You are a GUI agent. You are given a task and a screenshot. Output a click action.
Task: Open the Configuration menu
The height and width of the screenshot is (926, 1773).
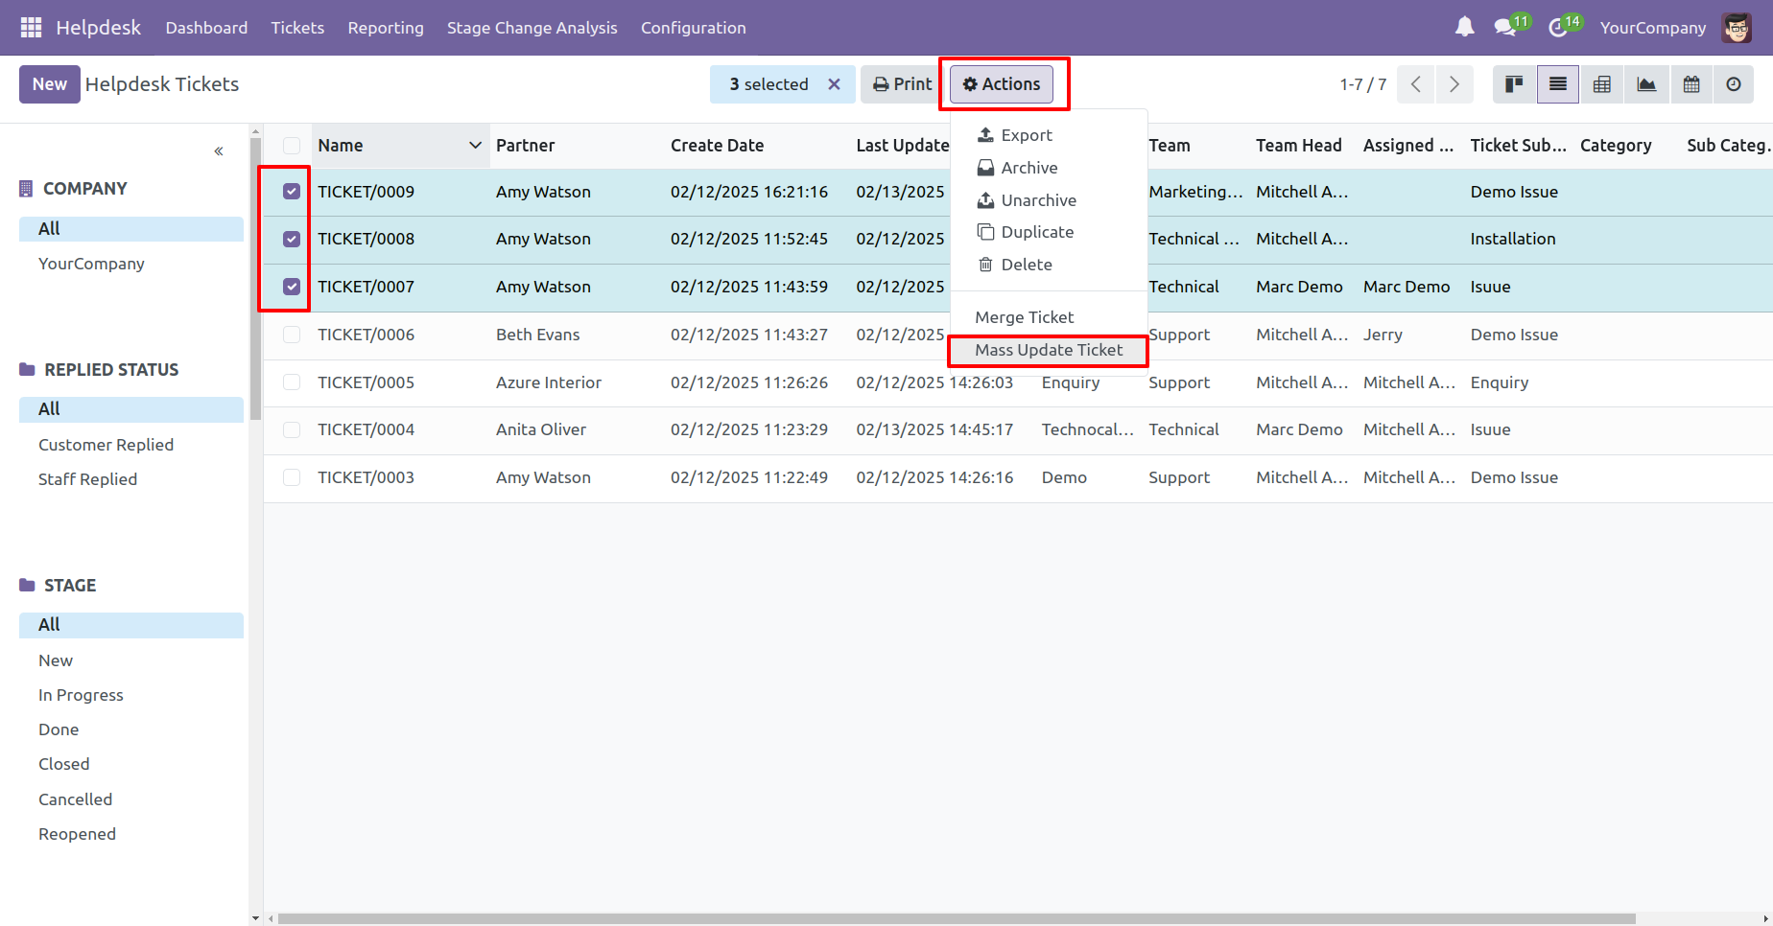click(x=693, y=28)
